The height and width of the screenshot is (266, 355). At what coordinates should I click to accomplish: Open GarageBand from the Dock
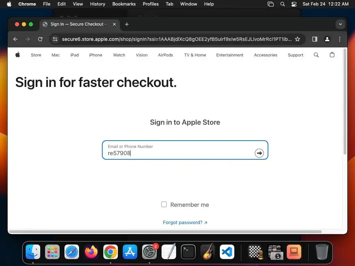pyautogui.click(x=208, y=252)
